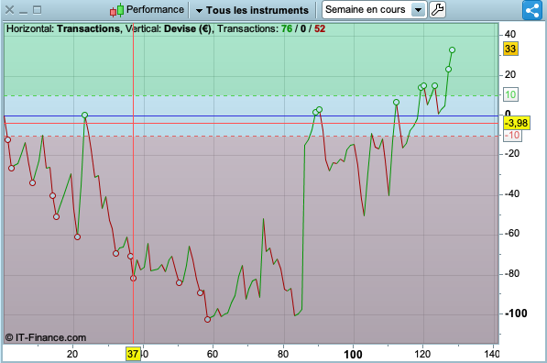Expand the Tous les instruments menu

point(252,10)
